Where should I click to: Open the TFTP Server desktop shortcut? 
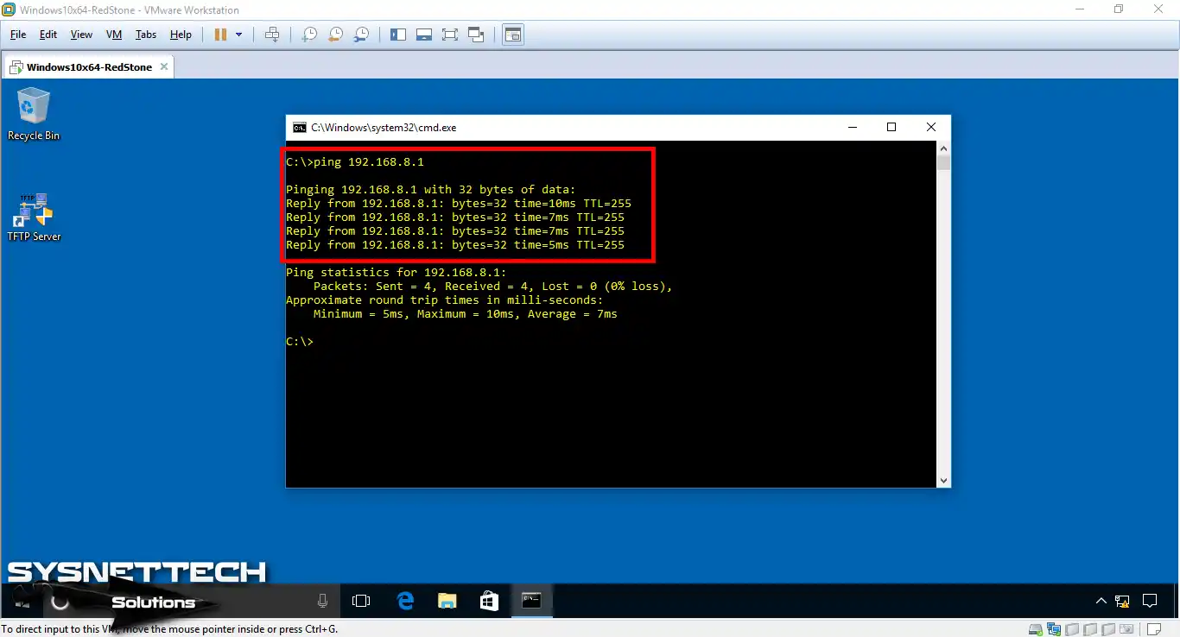tap(34, 211)
